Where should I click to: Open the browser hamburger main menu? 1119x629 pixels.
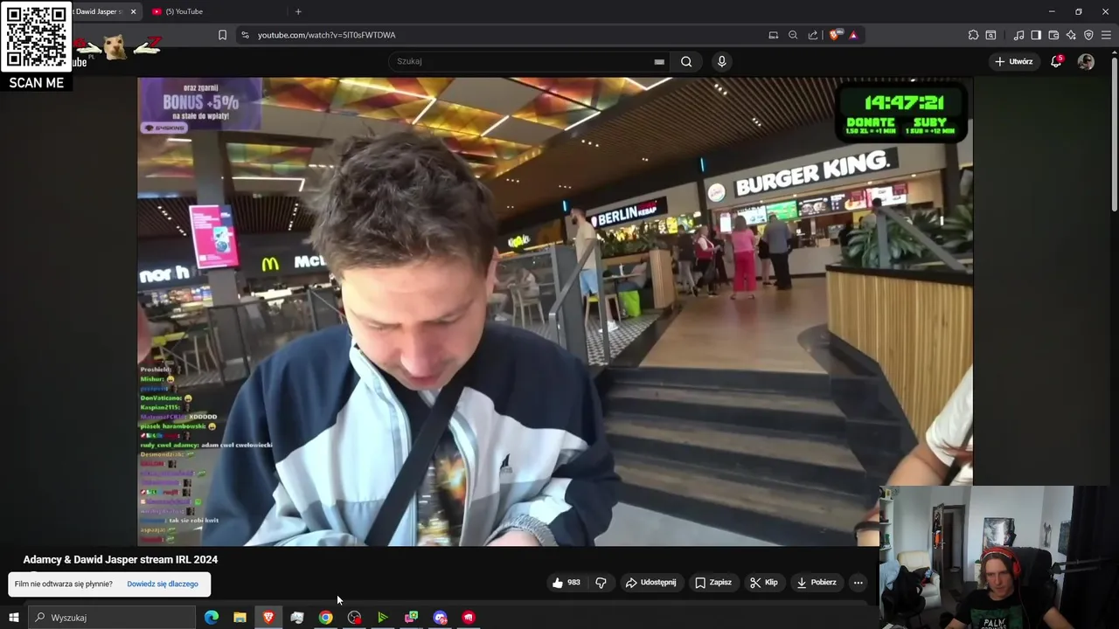[x=1106, y=35]
